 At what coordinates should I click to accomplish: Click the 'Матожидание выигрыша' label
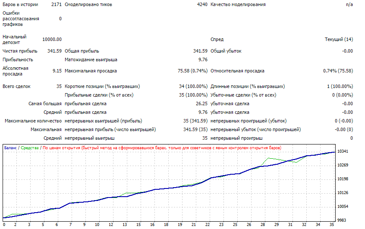[91, 60]
